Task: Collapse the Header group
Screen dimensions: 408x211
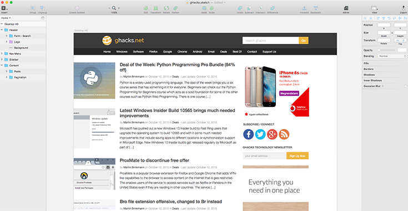Action: pos(2,30)
